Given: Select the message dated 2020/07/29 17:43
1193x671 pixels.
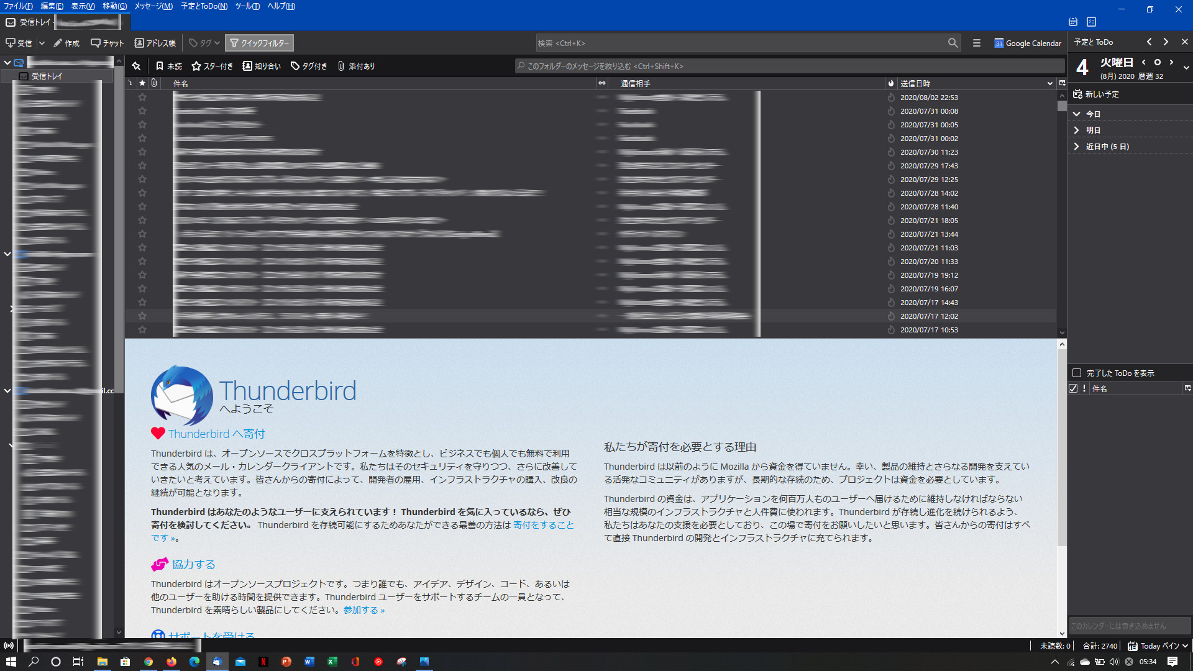Looking at the screenshot, I should click(591, 166).
